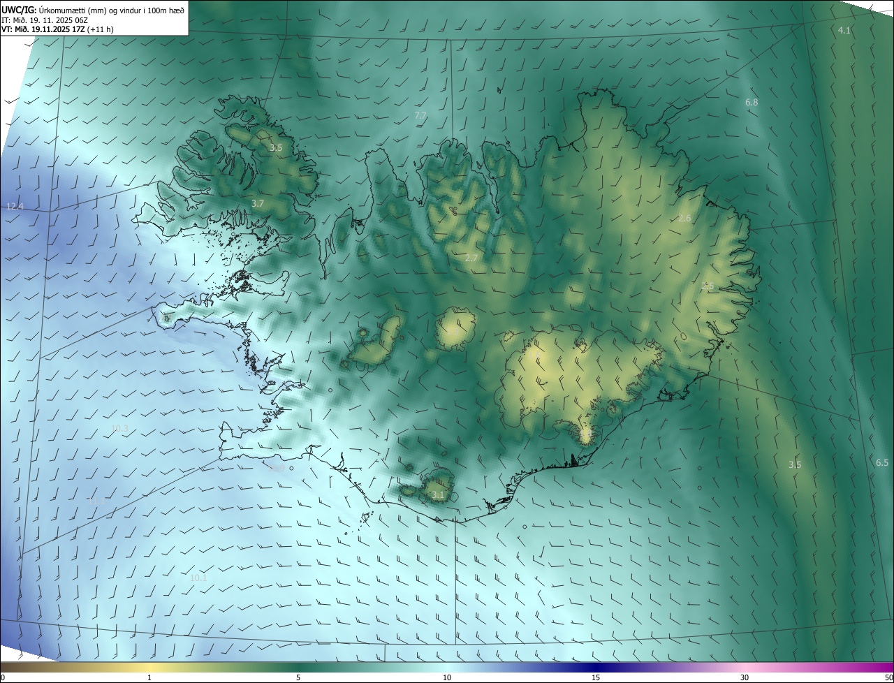
Task: Click the 10.1 value label
Action: [198, 578]
